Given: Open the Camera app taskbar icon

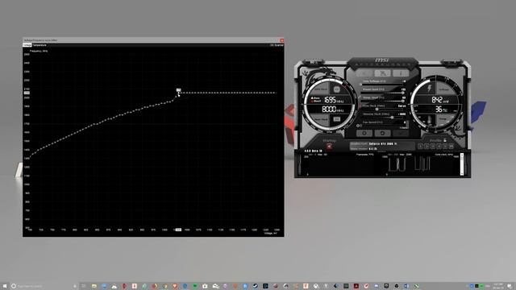Looking at the screenshot, I should (204, 286).
